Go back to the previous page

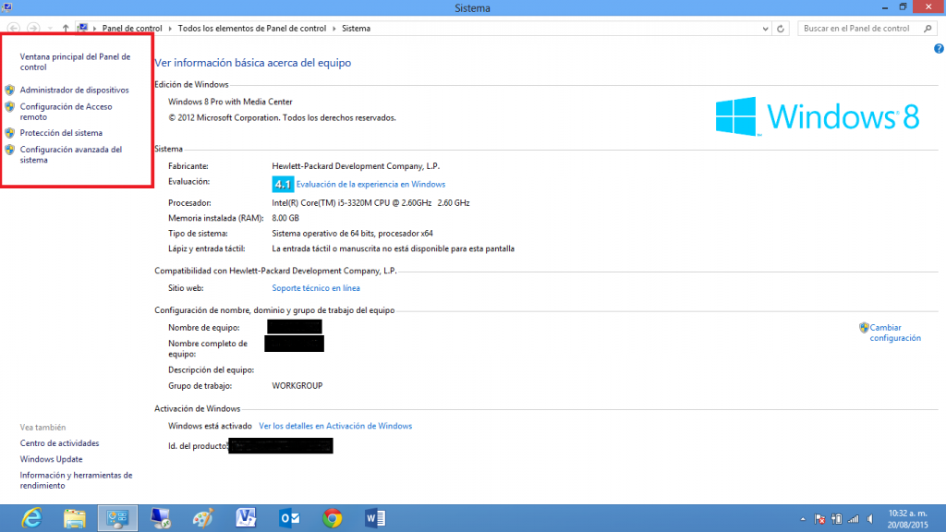[x=14, y=29]
